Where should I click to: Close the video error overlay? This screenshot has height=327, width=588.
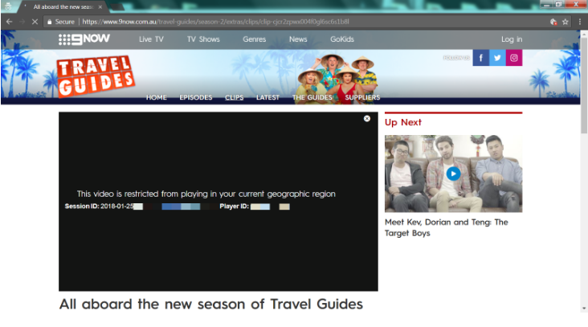[x=367, y=118]
